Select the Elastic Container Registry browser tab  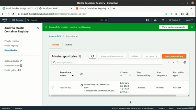[x=92, y=8]
